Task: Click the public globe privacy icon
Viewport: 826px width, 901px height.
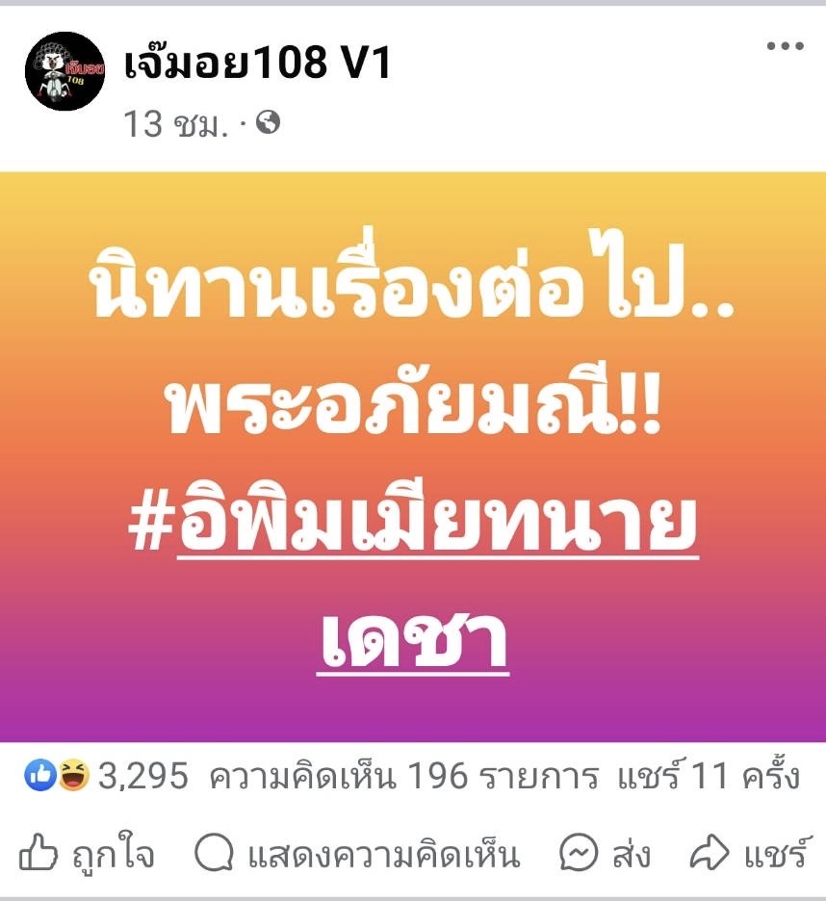Action: click(268, 122)
